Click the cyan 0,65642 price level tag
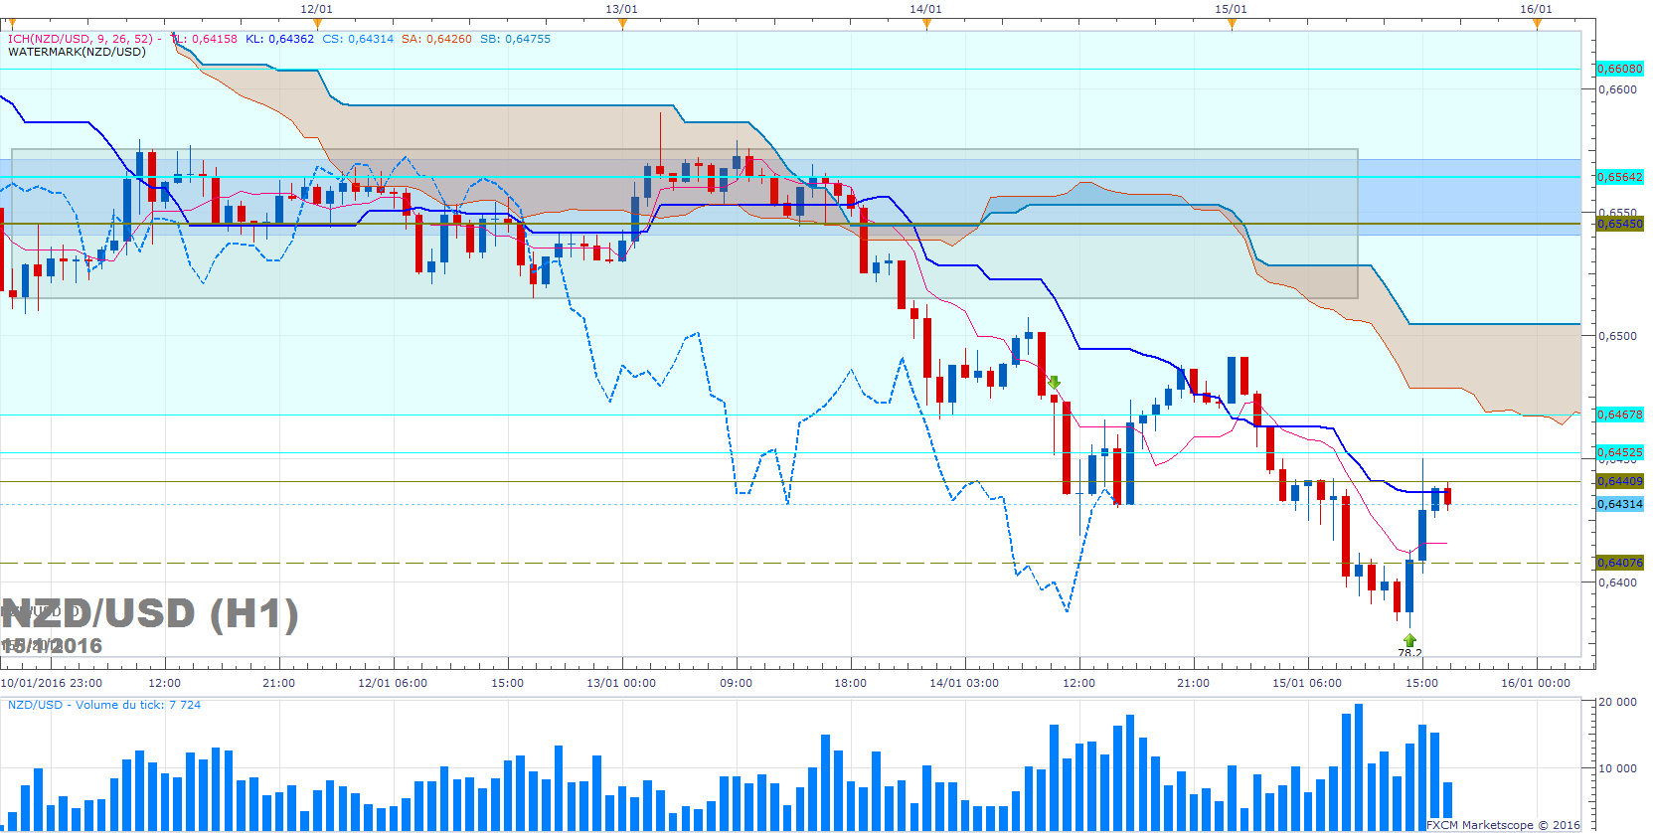The height and width of the screenshot is (833, 1653). click(1619, 177)
